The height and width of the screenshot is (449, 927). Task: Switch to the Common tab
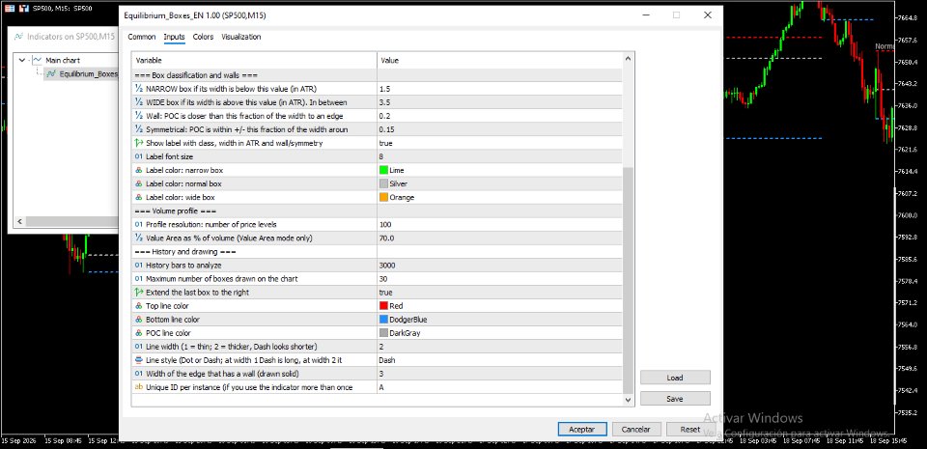click(x=142, y=37)
